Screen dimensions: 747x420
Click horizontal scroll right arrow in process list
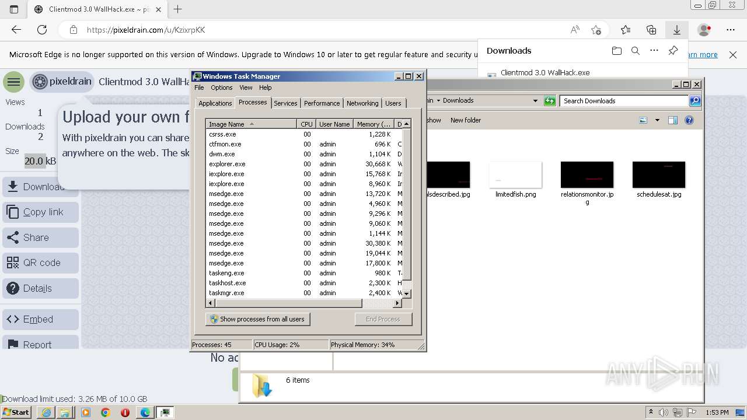tap(398, 303)
